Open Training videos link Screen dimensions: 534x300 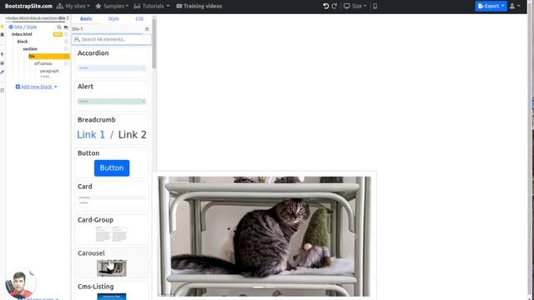199,6
